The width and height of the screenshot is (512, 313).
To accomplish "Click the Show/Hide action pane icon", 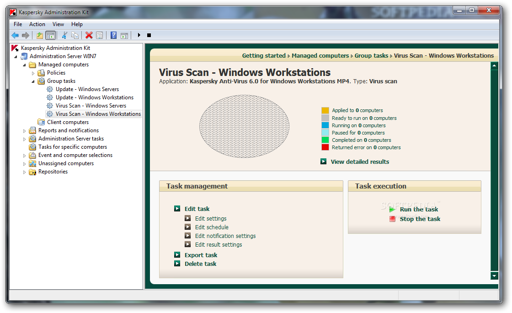I will pyautogui.click(x=124, y=35).
